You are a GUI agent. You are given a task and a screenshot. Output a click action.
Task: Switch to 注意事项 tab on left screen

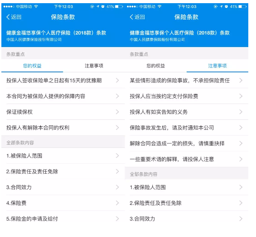pos(94,66)
